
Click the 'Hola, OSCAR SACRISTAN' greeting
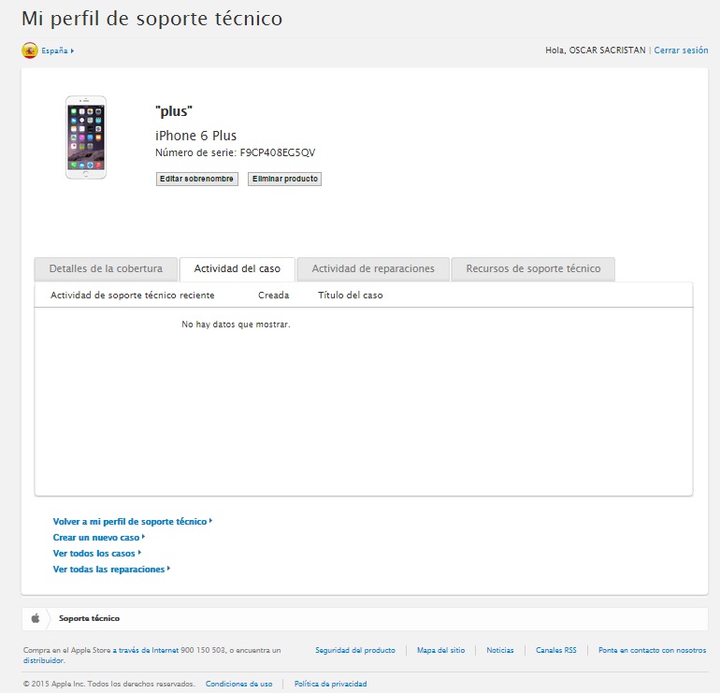[x=595, y=51]
